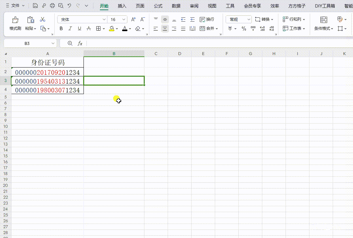
Task: Click the Print icon
Action: pos(52,6)
